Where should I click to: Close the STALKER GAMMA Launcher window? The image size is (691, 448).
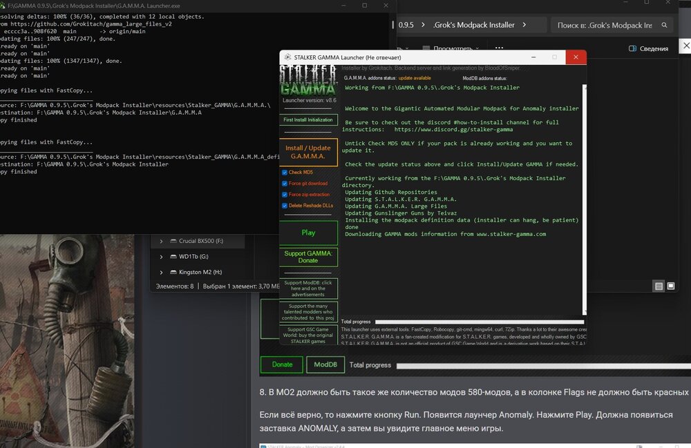click(x=576, y=57)
